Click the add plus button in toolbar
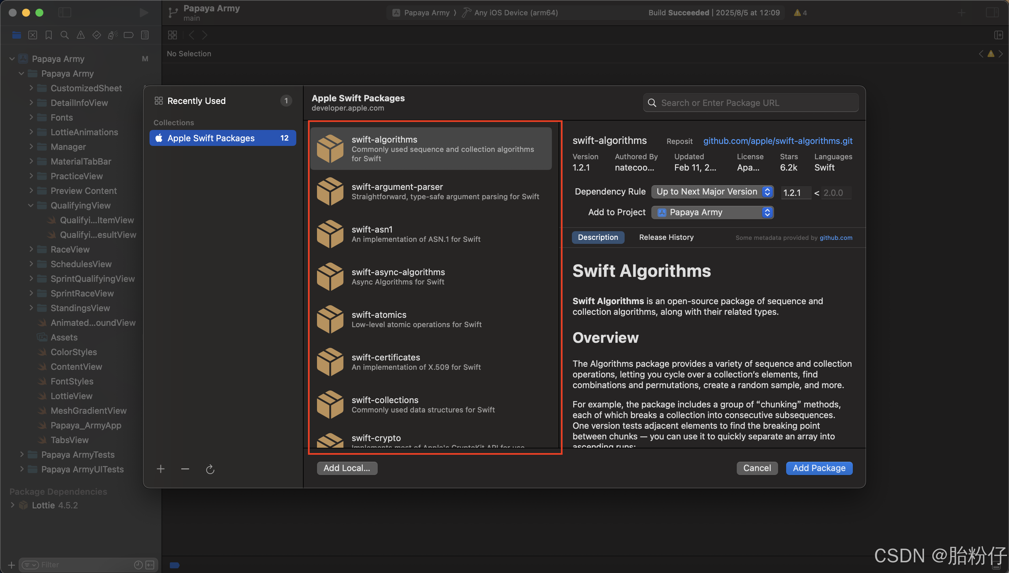The width and height of the screenshot is (1009, 573). pos(962,13)
